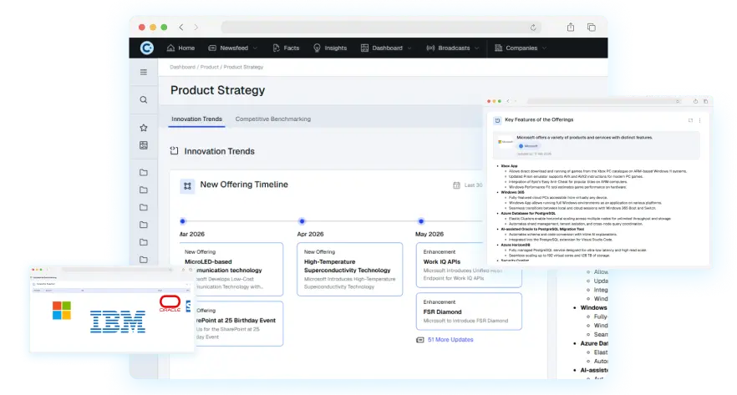
Task: Expand the Key Features of the Offerings panel
Action: [x=690, y=120]
